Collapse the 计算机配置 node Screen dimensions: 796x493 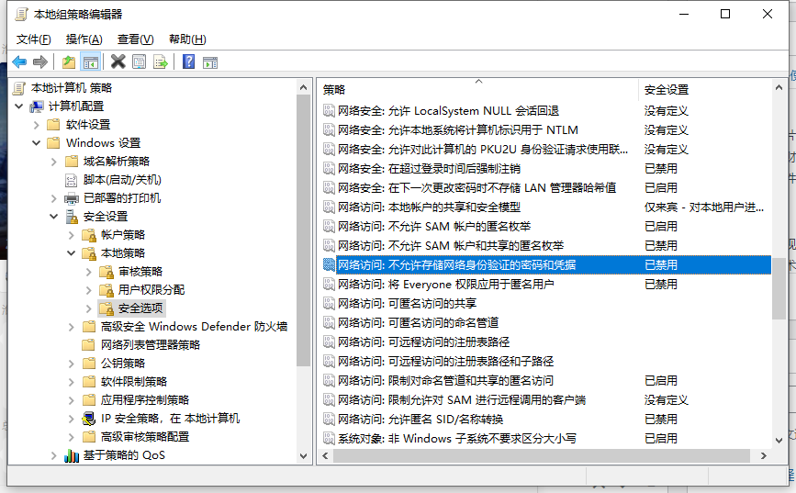point(19,106)
